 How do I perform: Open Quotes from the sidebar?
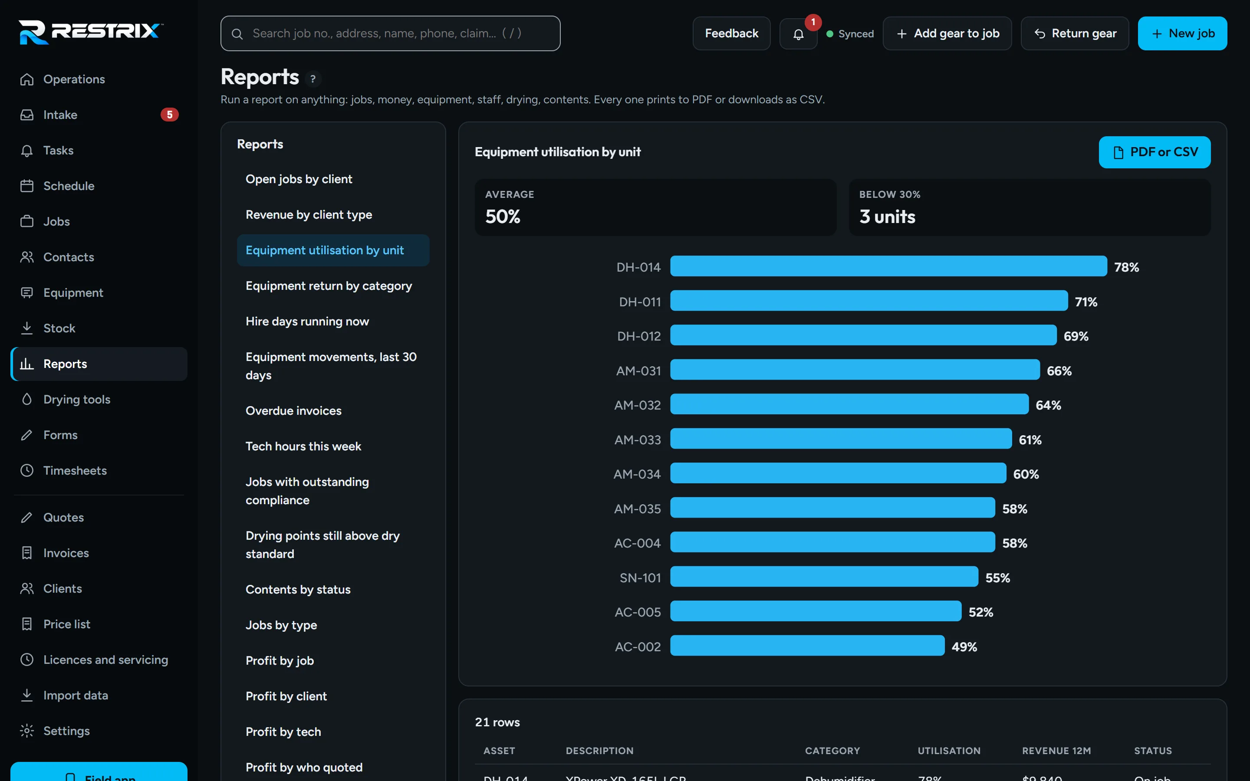(x=99, y=517)
